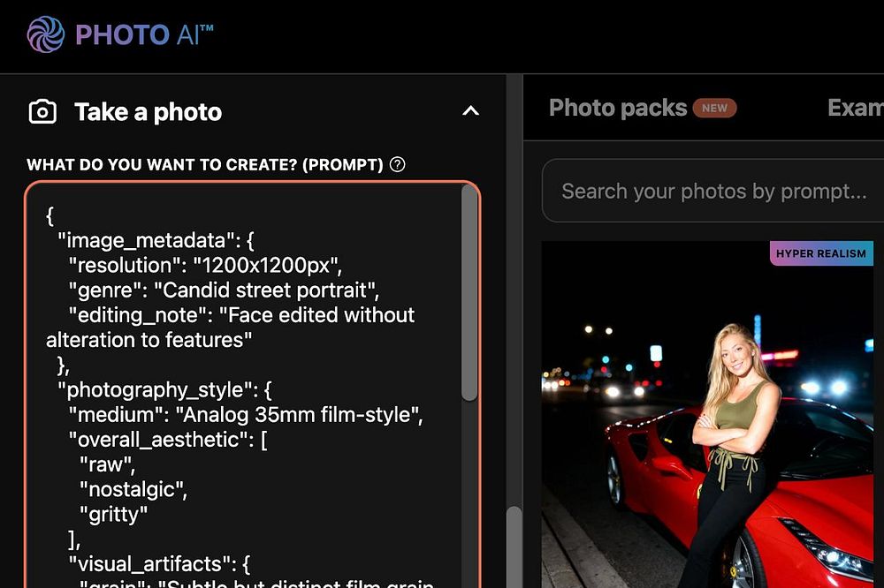Click the What do you want to create label
Screen dimensions: 884x588
(204, 165)
